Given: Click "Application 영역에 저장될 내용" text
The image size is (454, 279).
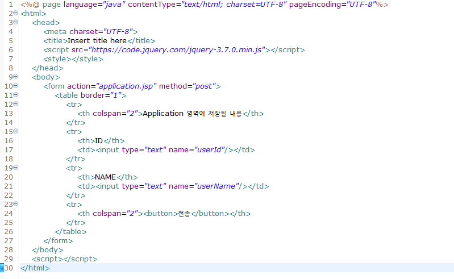Looking at the screenshot, I should coord(192,114).
